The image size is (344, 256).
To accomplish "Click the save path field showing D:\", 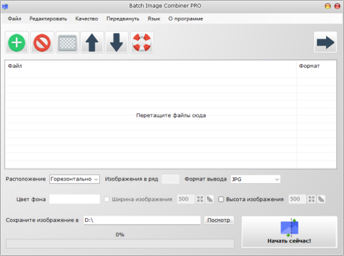I will click(x=142, y=220).
